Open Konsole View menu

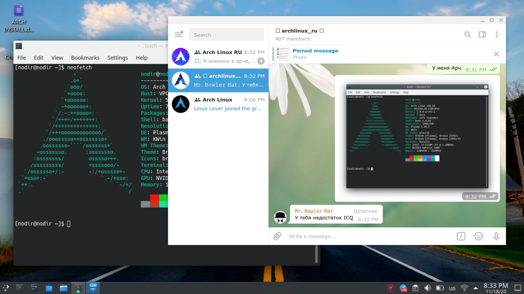point(57,58)
